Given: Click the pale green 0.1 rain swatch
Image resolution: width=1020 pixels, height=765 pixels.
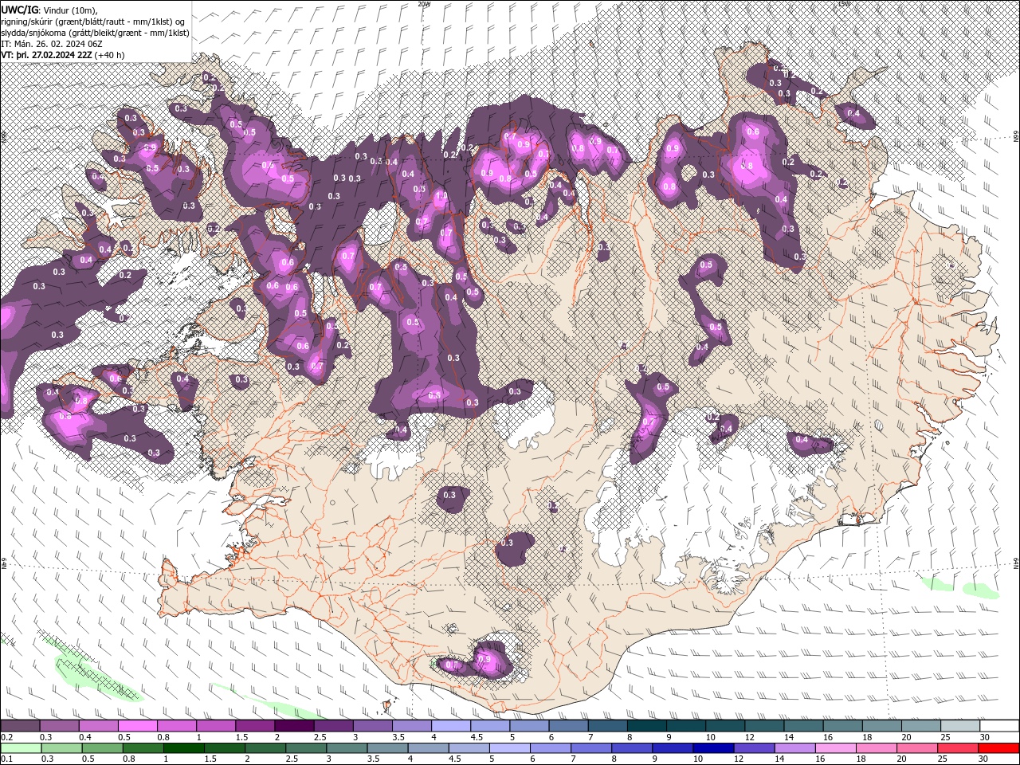Looking at the screenshot, I should (21, 747).
